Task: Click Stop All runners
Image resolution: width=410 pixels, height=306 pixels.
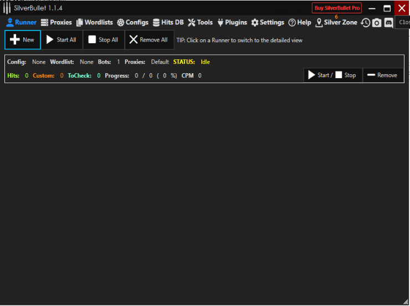Action: pos(104,40)
